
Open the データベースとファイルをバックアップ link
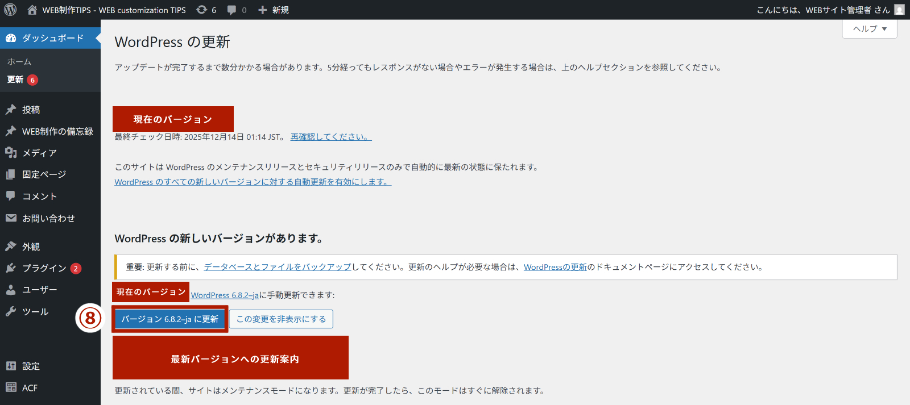pyautogui.click(x=278, y=267)
